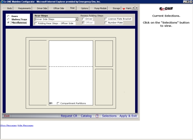Check the License Plate Bracket option
This screenshot has height=140, width=193.
pyautogui.click(x=106, y=19)
